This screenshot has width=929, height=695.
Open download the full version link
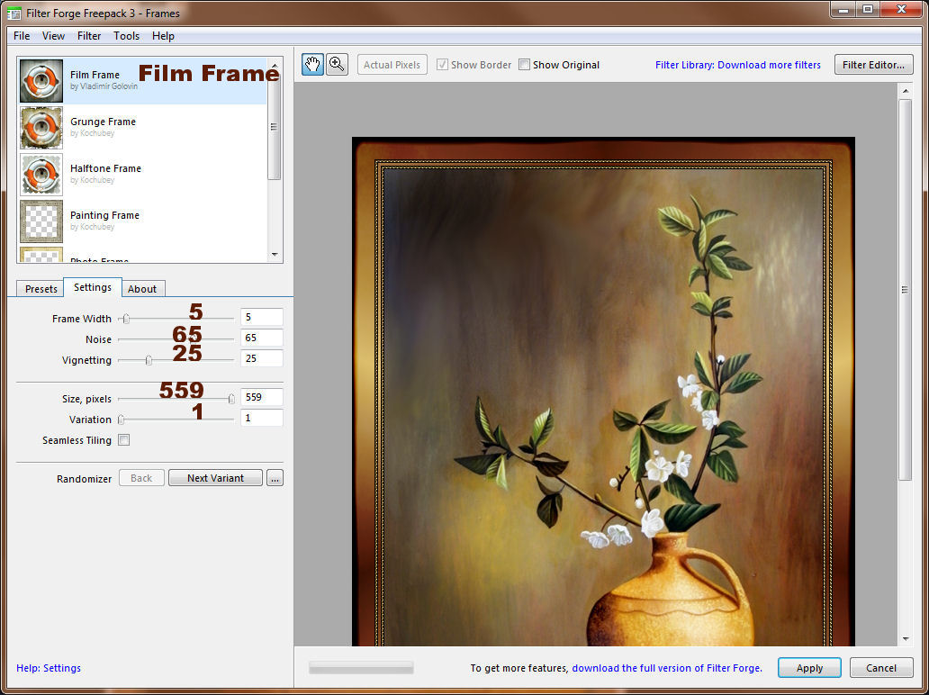pyautogui.click(x=667, y=668)
